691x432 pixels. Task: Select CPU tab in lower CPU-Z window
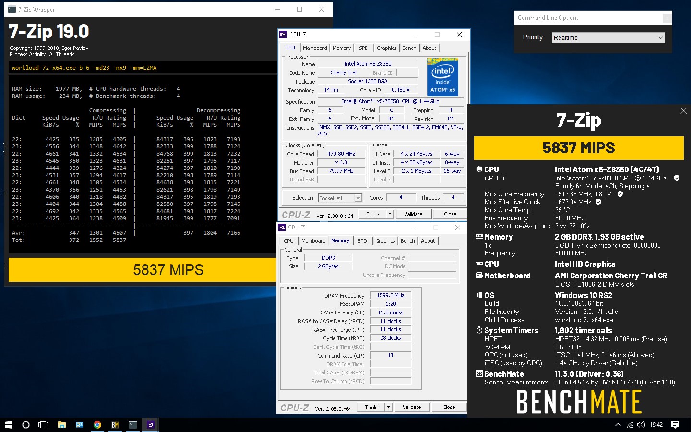[x=288, y=241]
